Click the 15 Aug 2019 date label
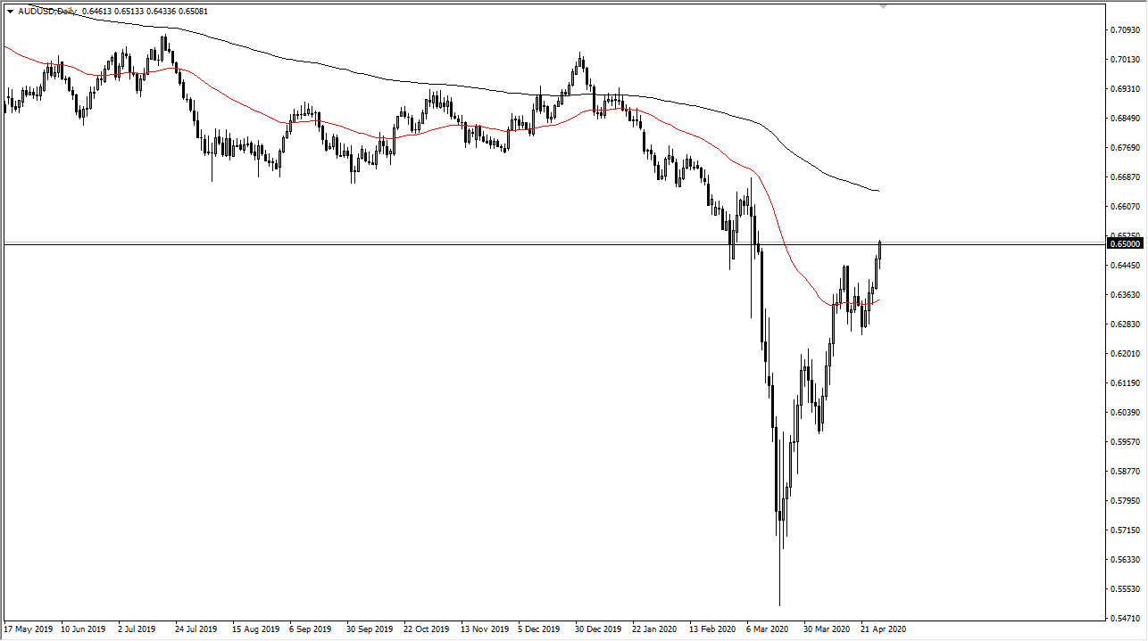Screen dimensions: 1148x641 coord(255,629)
